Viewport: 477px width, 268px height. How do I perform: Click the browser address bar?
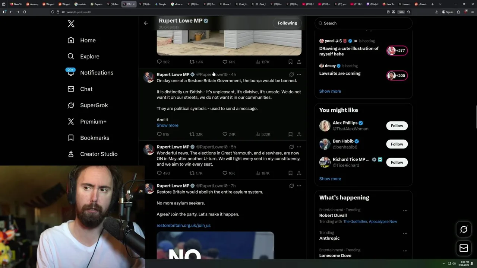(224, 12)
